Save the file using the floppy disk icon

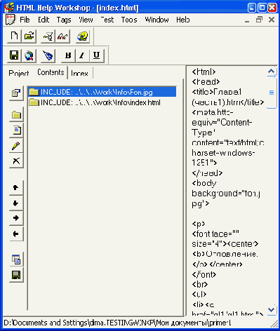point(14,55)
